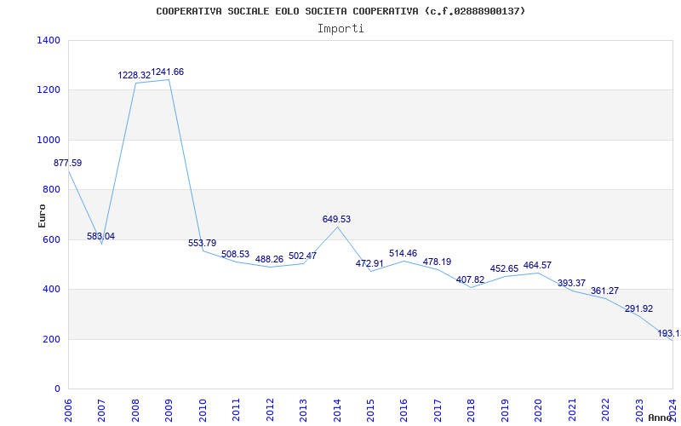Click the 514.46 value label

403,253
